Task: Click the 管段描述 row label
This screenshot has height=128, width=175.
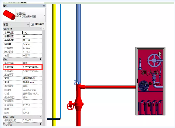Action: (9, 101)
